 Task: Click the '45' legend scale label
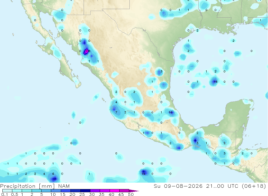click(x=121, y=194)
